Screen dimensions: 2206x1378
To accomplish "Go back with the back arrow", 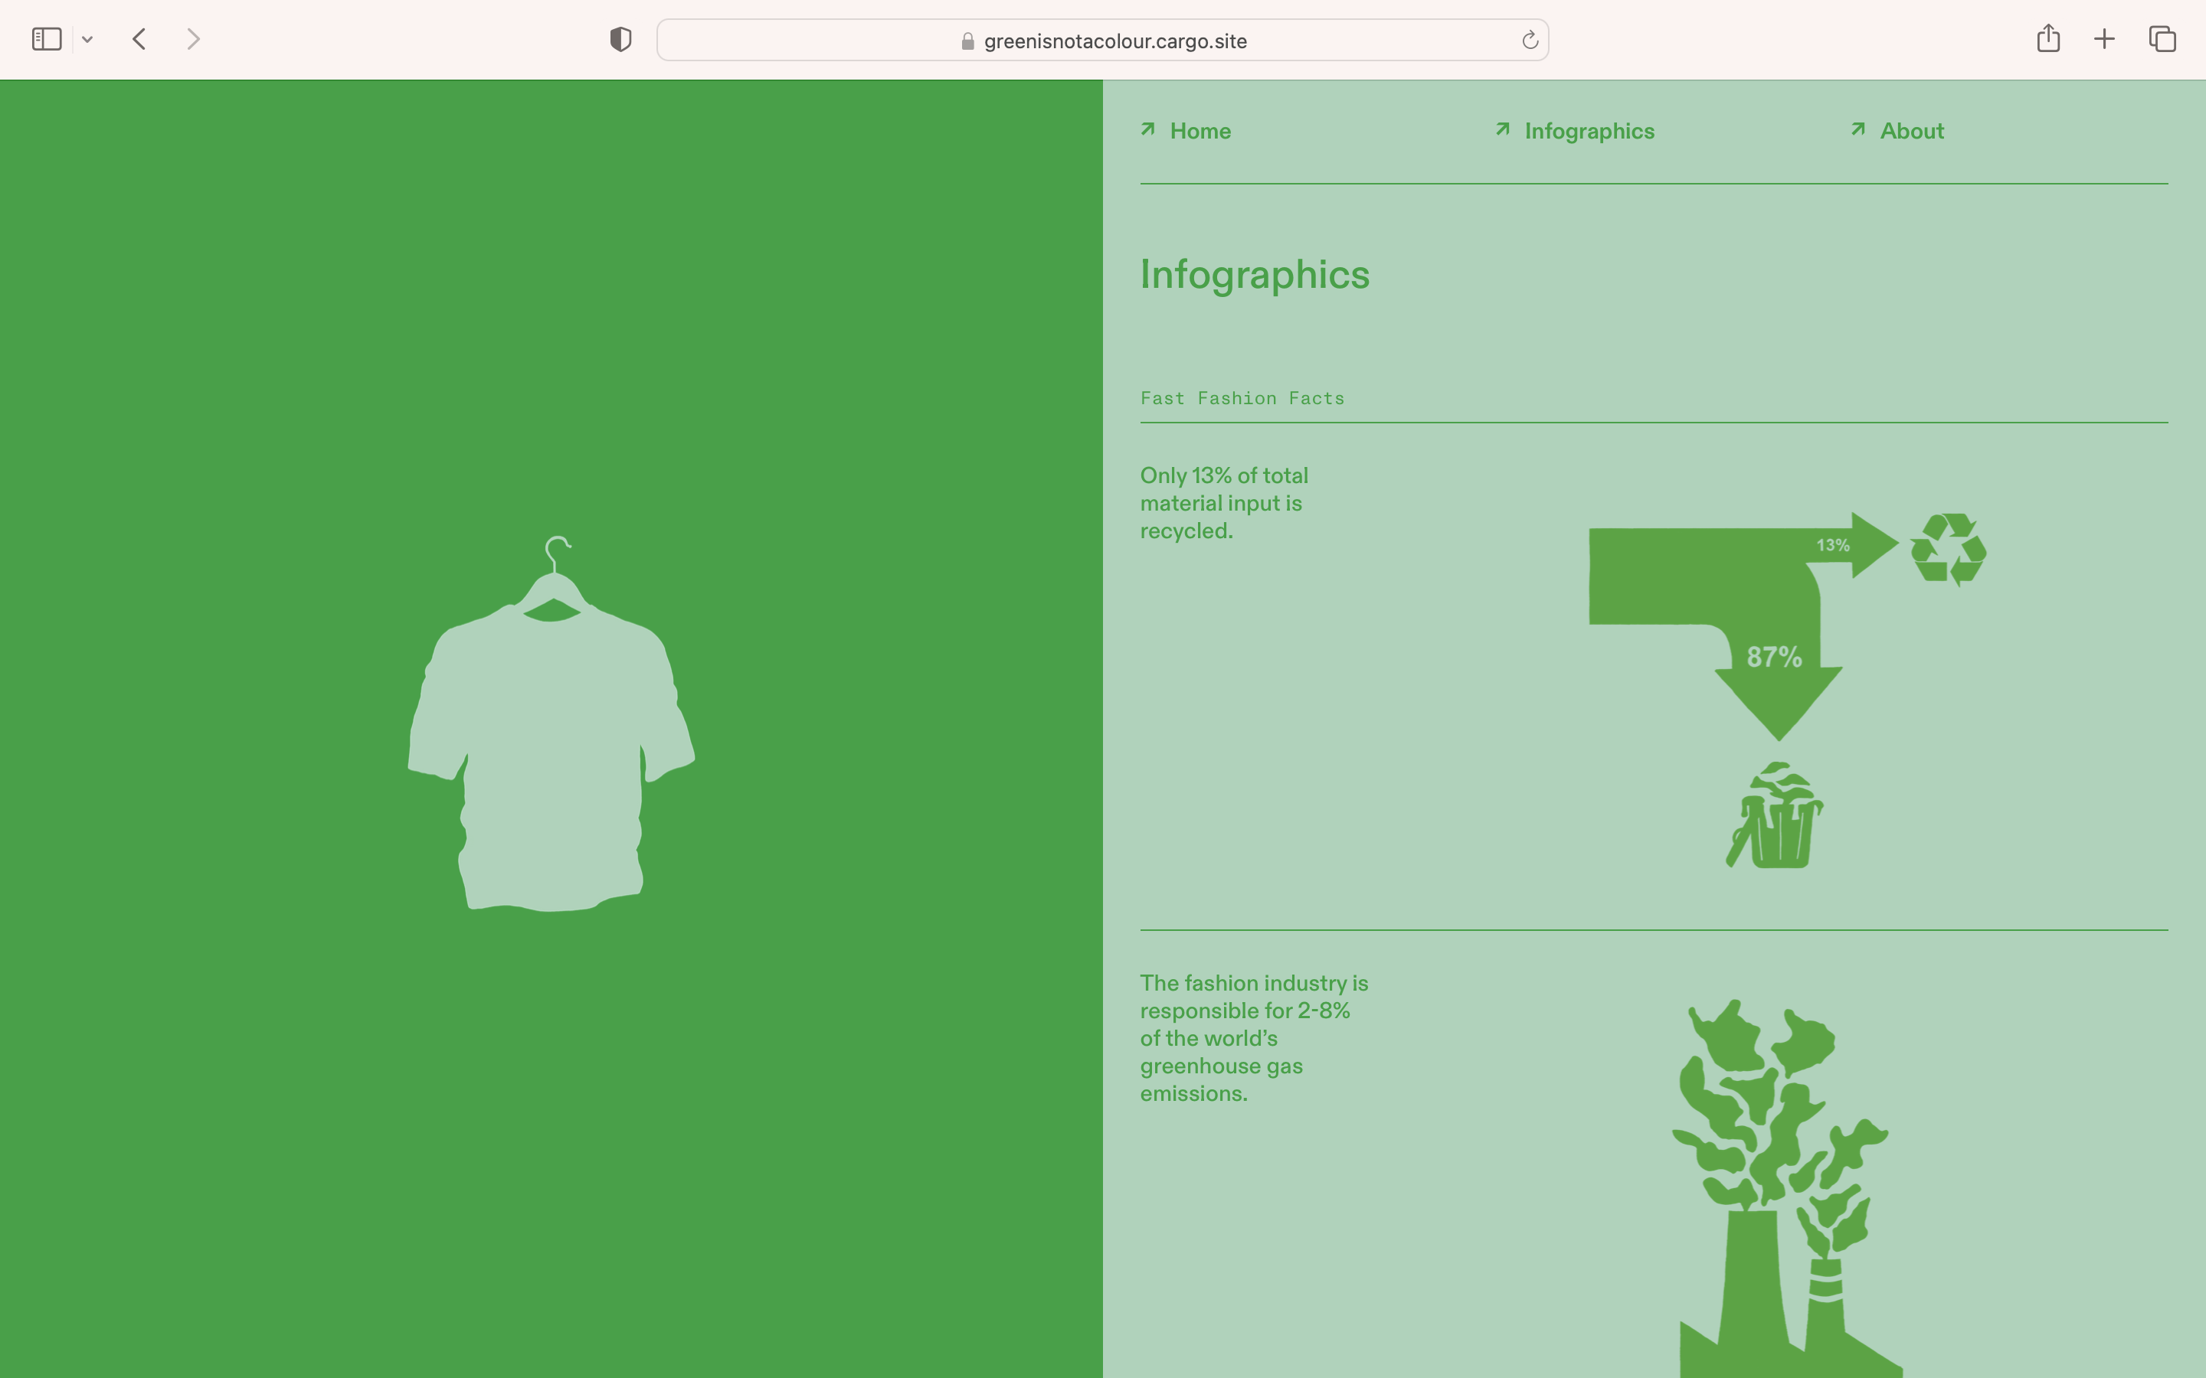I will pos(139,39).
